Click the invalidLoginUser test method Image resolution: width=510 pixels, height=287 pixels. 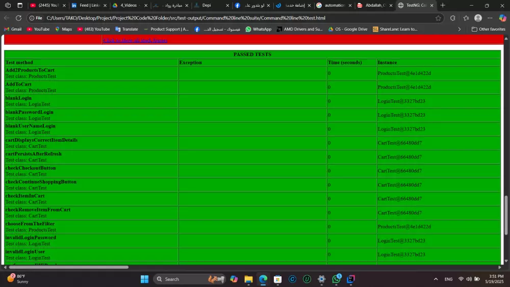pyautogui.click(x=25, y=252)
